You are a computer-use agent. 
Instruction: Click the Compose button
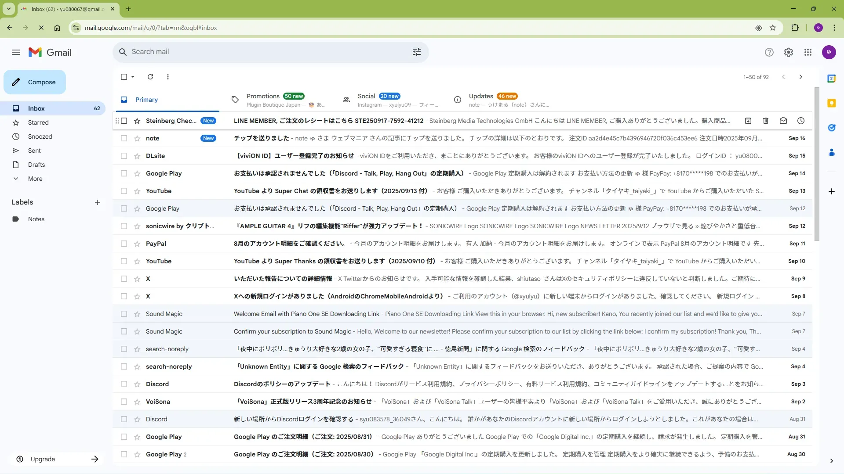(x=35, y=82)
